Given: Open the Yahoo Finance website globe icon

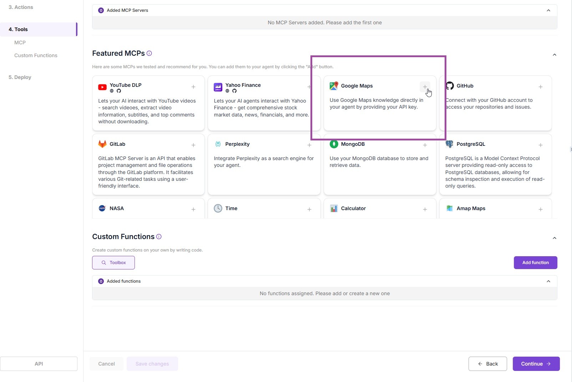Looking at the screenshot, I should (227, 91).
